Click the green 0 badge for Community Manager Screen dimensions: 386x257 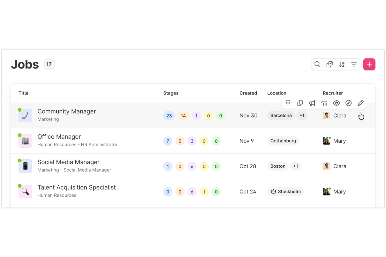(x=221, y=116)
